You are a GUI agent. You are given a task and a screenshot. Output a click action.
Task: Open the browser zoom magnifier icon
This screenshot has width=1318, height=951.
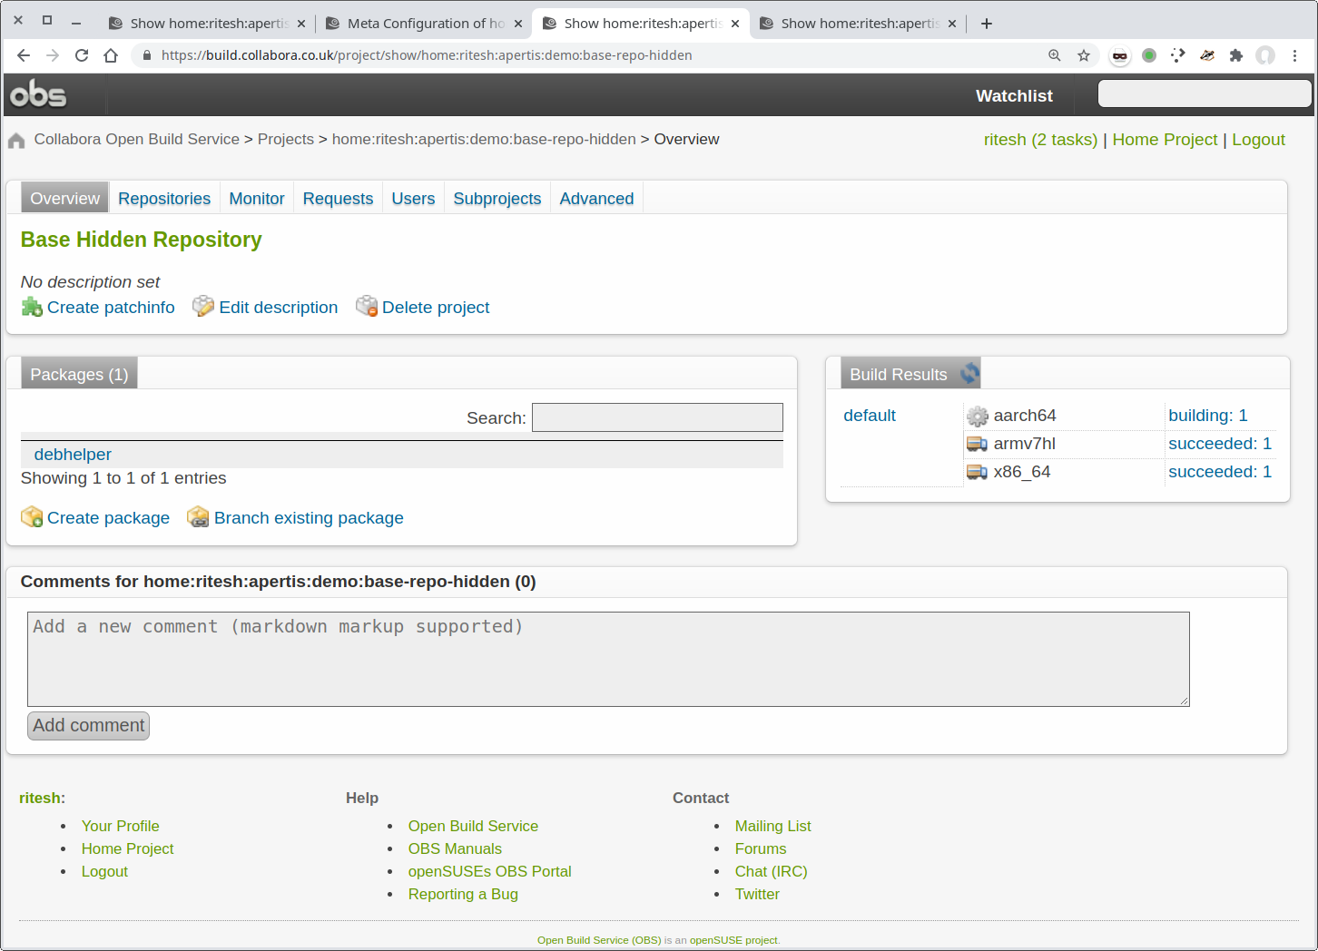1055,55
